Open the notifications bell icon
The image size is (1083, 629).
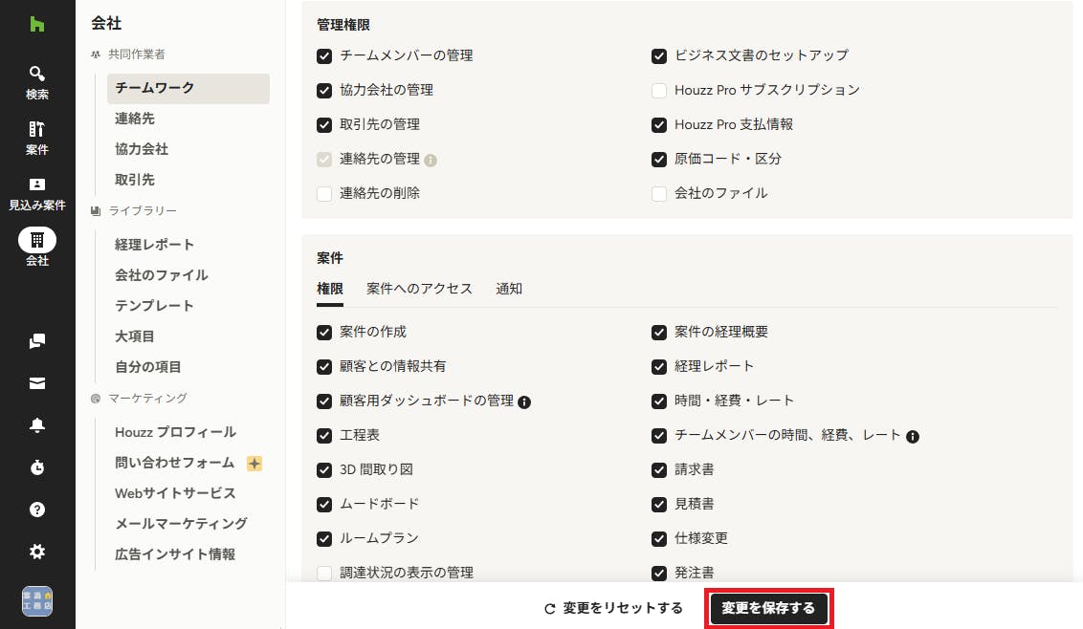click(x=37, y=425)
